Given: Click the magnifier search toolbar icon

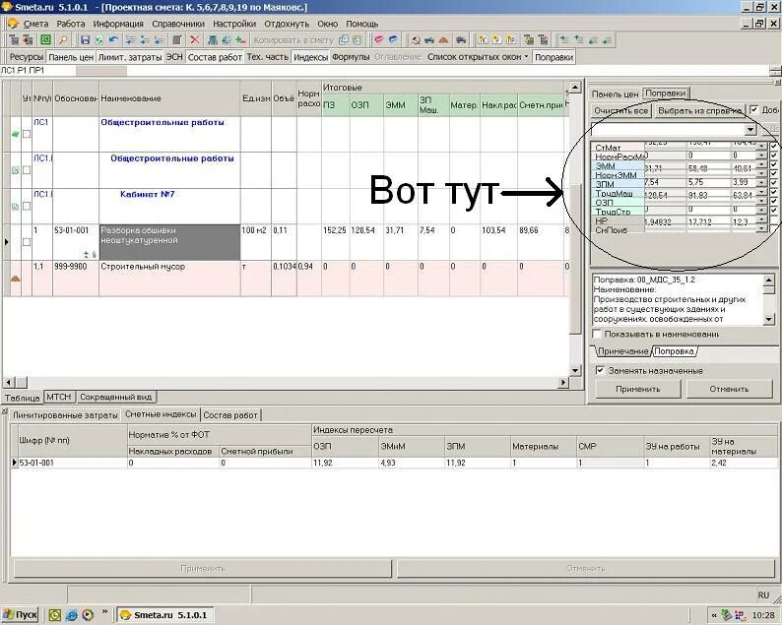Looking at the screenshot, I should tap(63, 40).
